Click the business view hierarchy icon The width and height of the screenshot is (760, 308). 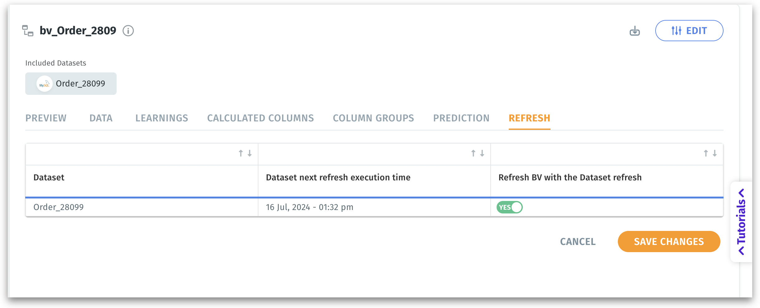pos(28,31)
